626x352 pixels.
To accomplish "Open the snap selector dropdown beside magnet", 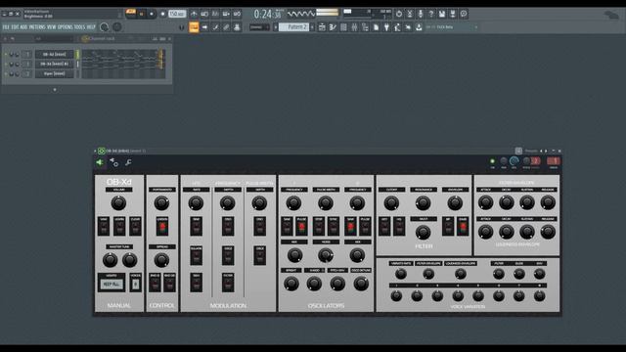I will pyautogui.click(x=259, y=27).
